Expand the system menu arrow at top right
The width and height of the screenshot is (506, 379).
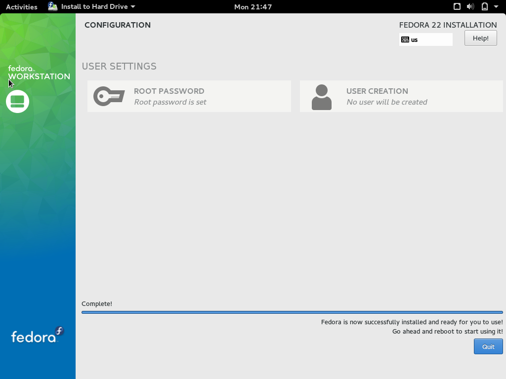pos(496,6)
